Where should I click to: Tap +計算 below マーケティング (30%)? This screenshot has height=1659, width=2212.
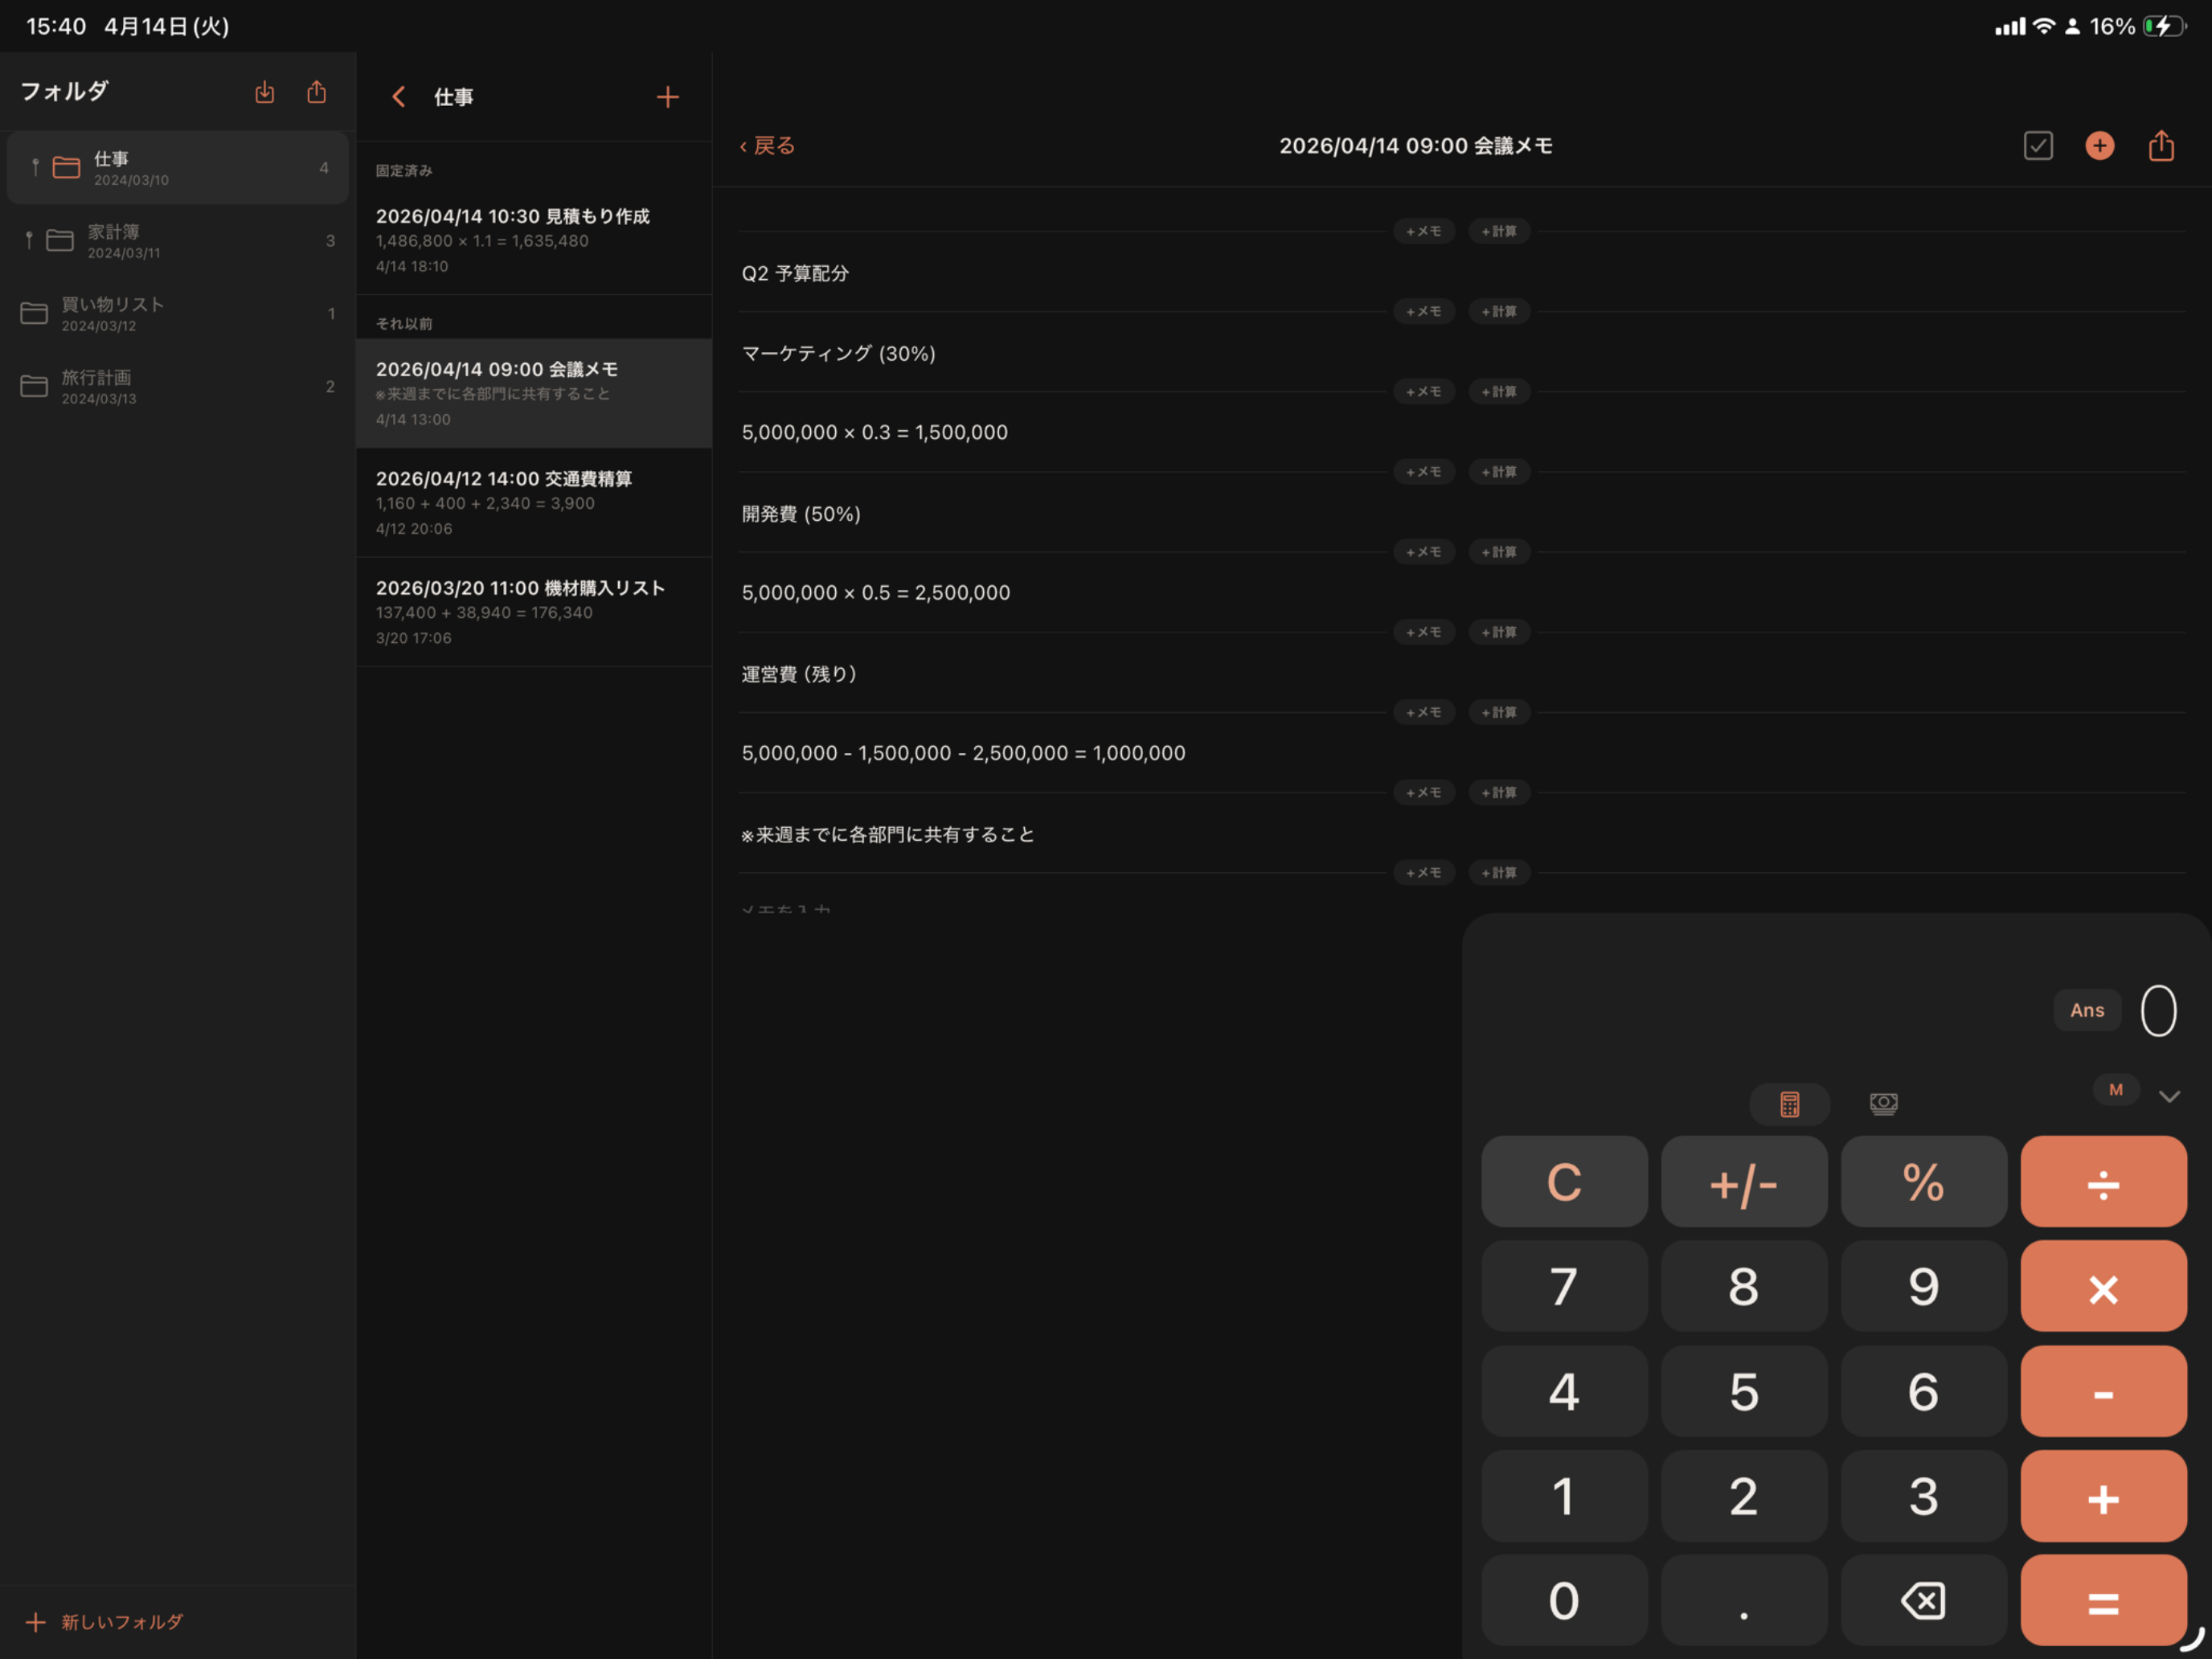[1498, 391]
